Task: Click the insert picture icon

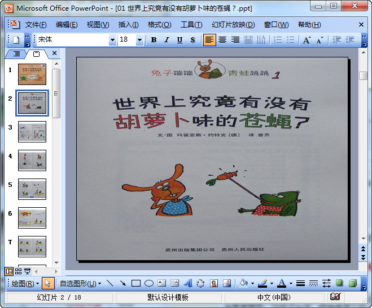Action: pos(227,283)
